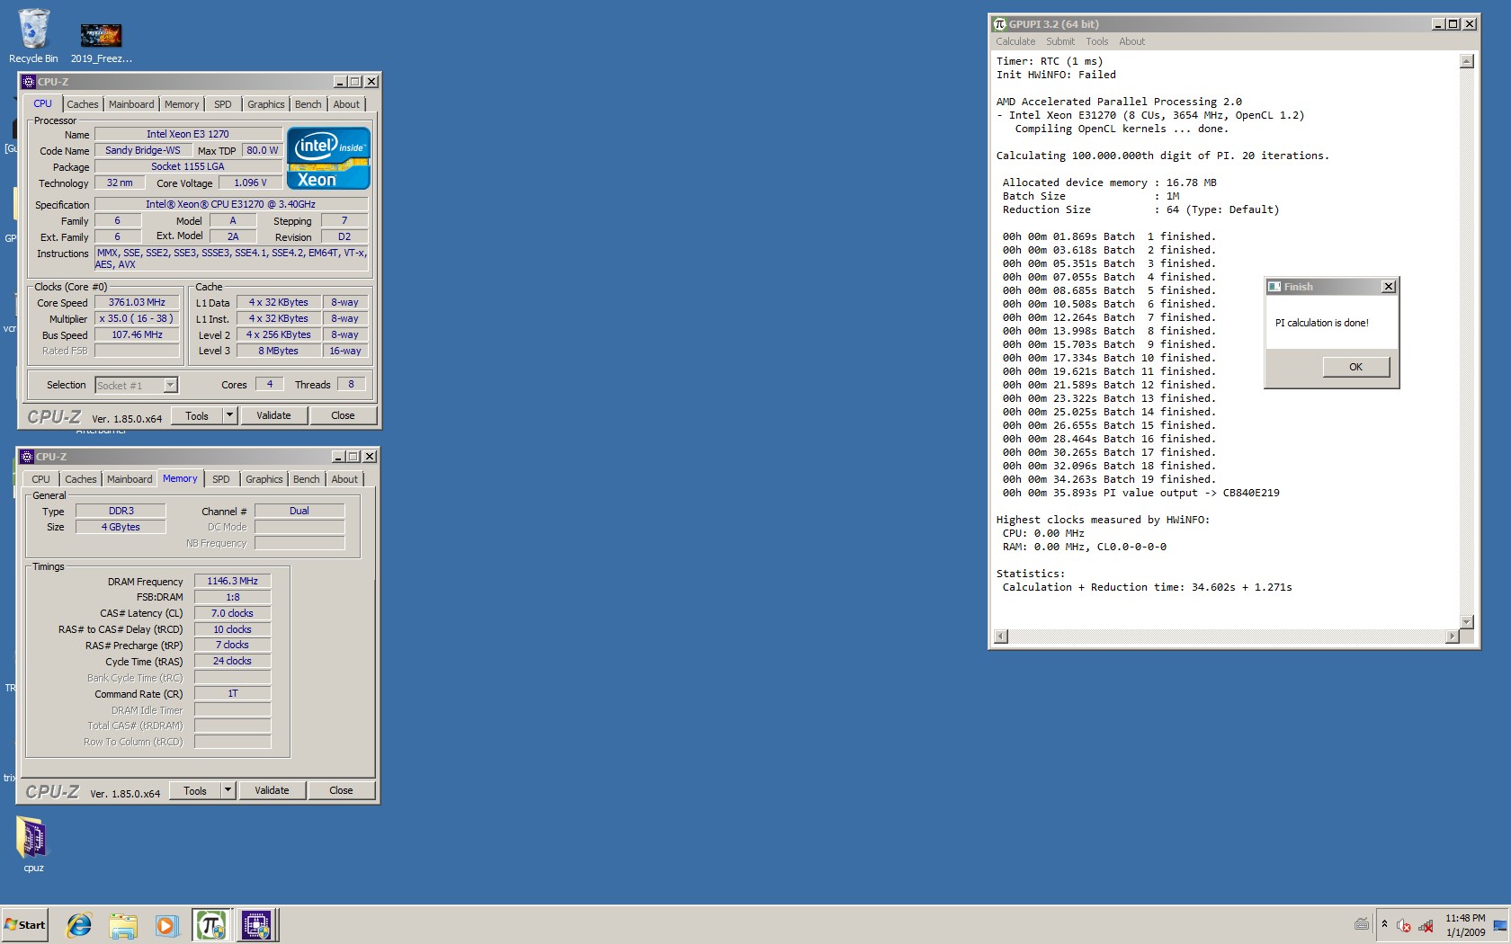This screenshot has width=1511, height=944.
Task: Click the Bus Speed value 107.46 MHz
Action: (x=137, y=334)
